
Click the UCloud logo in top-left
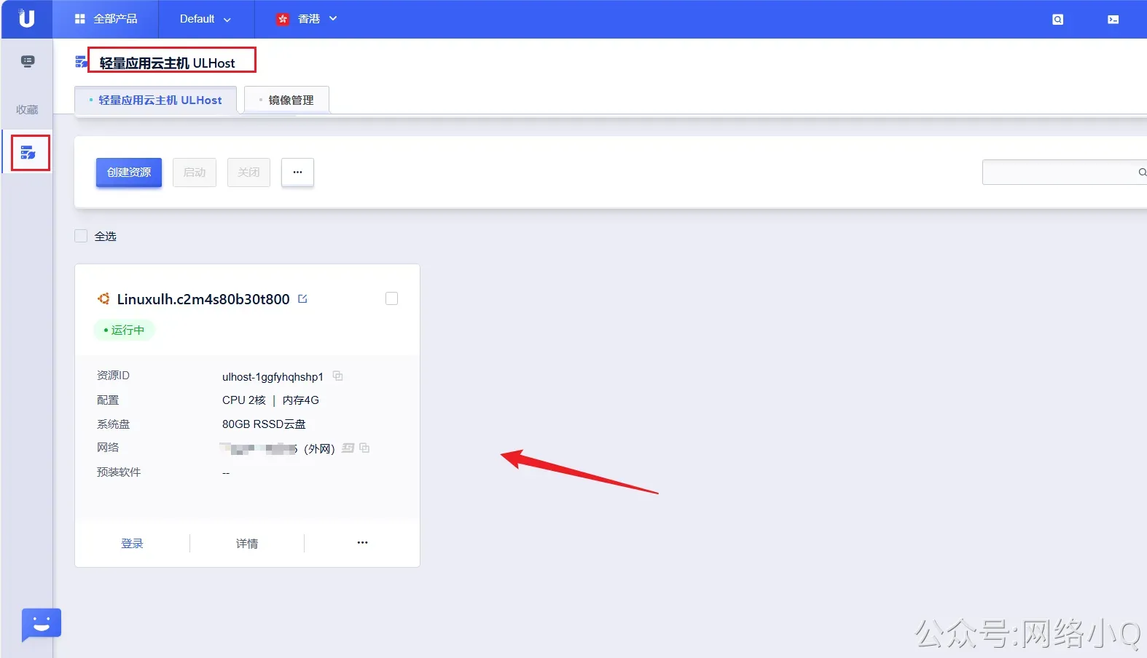click(x=26, y=19)
